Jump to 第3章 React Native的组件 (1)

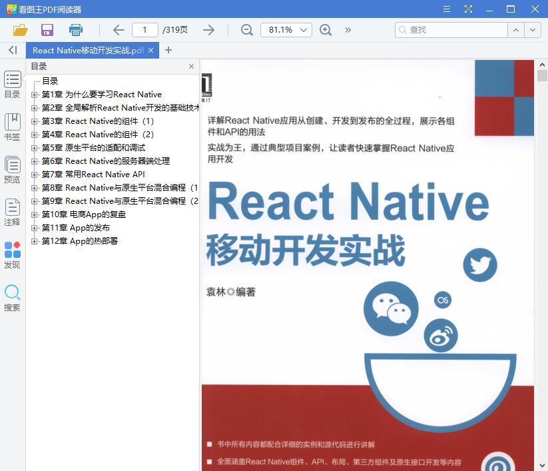(98, 121)
